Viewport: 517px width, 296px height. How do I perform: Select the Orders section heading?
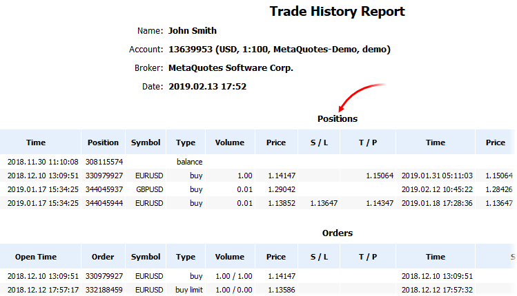tap(337, 233)
